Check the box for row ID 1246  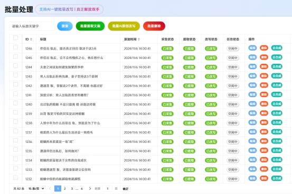coord(15,47)
